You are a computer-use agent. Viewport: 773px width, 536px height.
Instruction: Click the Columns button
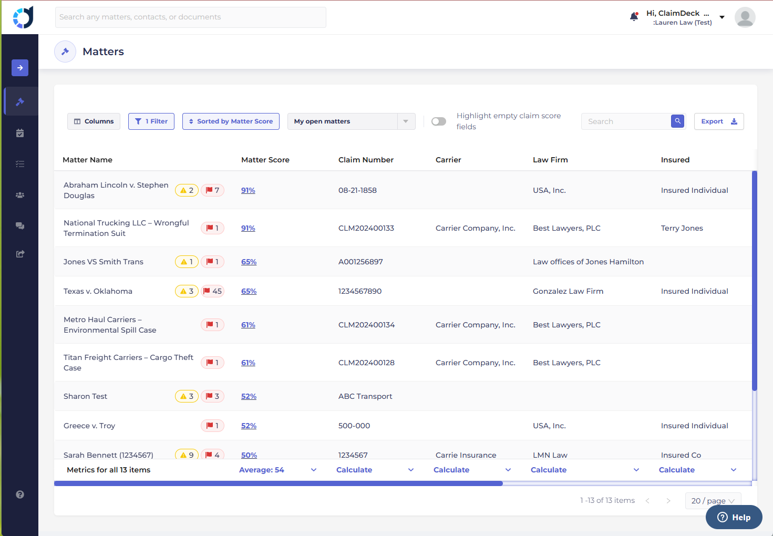click(94, 121)
